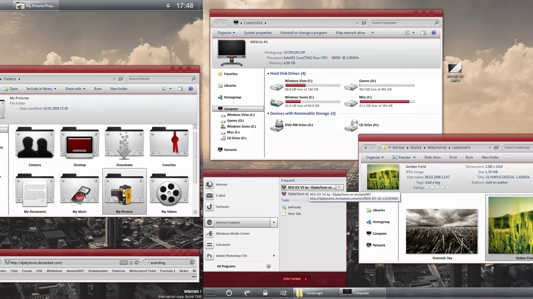Click first rating star for Golden Field
The height and width of the screenshot is (299, 533).
(x=427, y=188)
